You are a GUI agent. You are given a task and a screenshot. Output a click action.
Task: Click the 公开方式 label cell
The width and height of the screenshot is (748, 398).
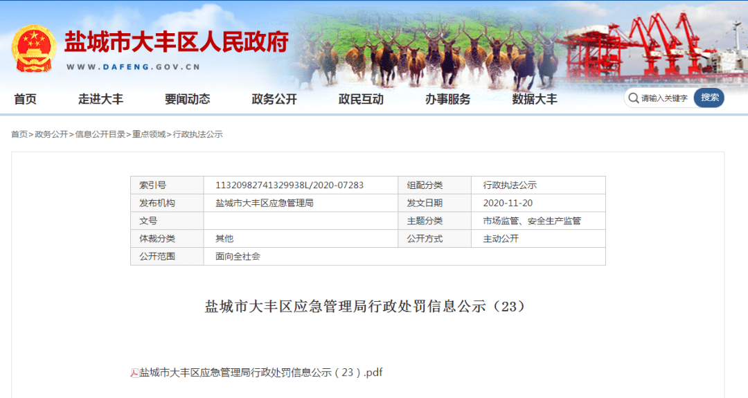point(434,238)
